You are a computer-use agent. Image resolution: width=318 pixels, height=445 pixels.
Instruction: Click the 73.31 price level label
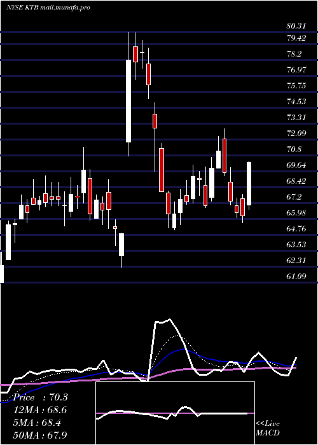(296, 118)
